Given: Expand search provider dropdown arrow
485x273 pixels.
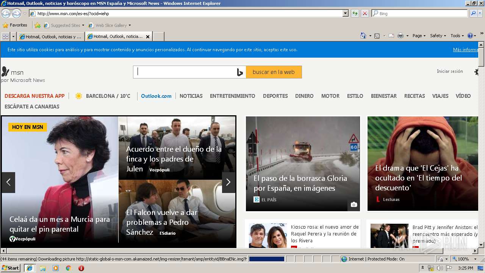Looking at the screenshot, I should (x=480, y=13).
